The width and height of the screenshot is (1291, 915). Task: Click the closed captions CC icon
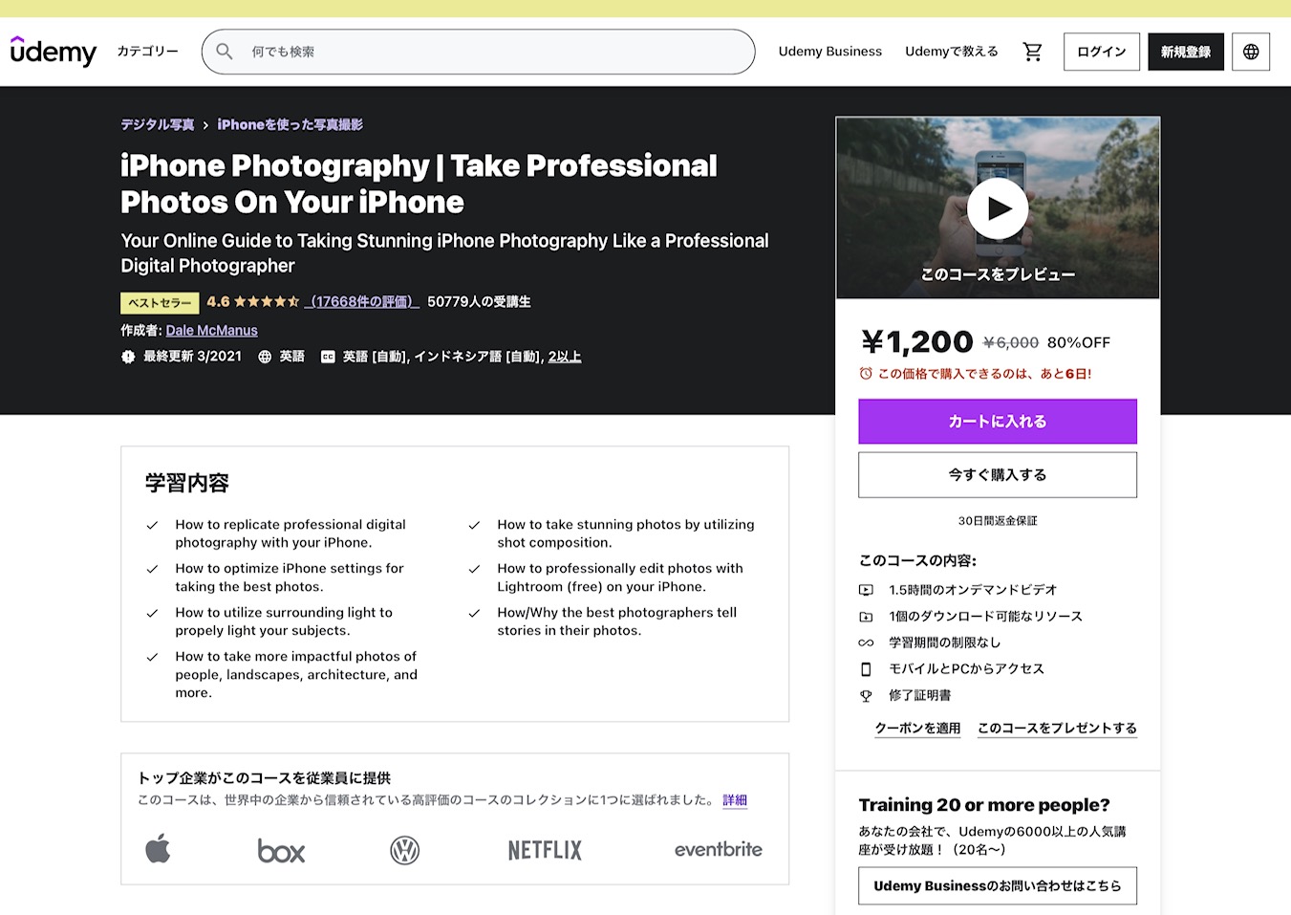tap(328, 357)
